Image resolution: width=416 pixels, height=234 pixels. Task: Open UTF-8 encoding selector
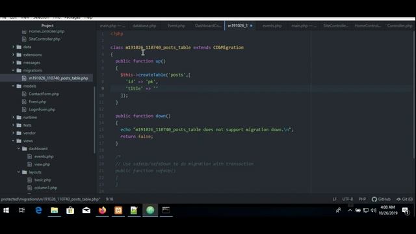click(348, 199)
